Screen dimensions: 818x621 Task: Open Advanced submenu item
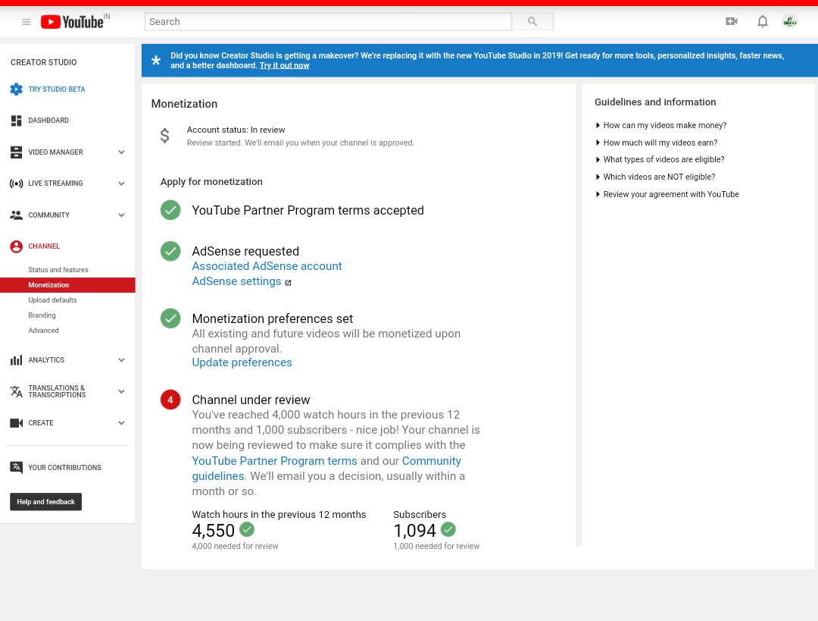click(x=43, y=331)
